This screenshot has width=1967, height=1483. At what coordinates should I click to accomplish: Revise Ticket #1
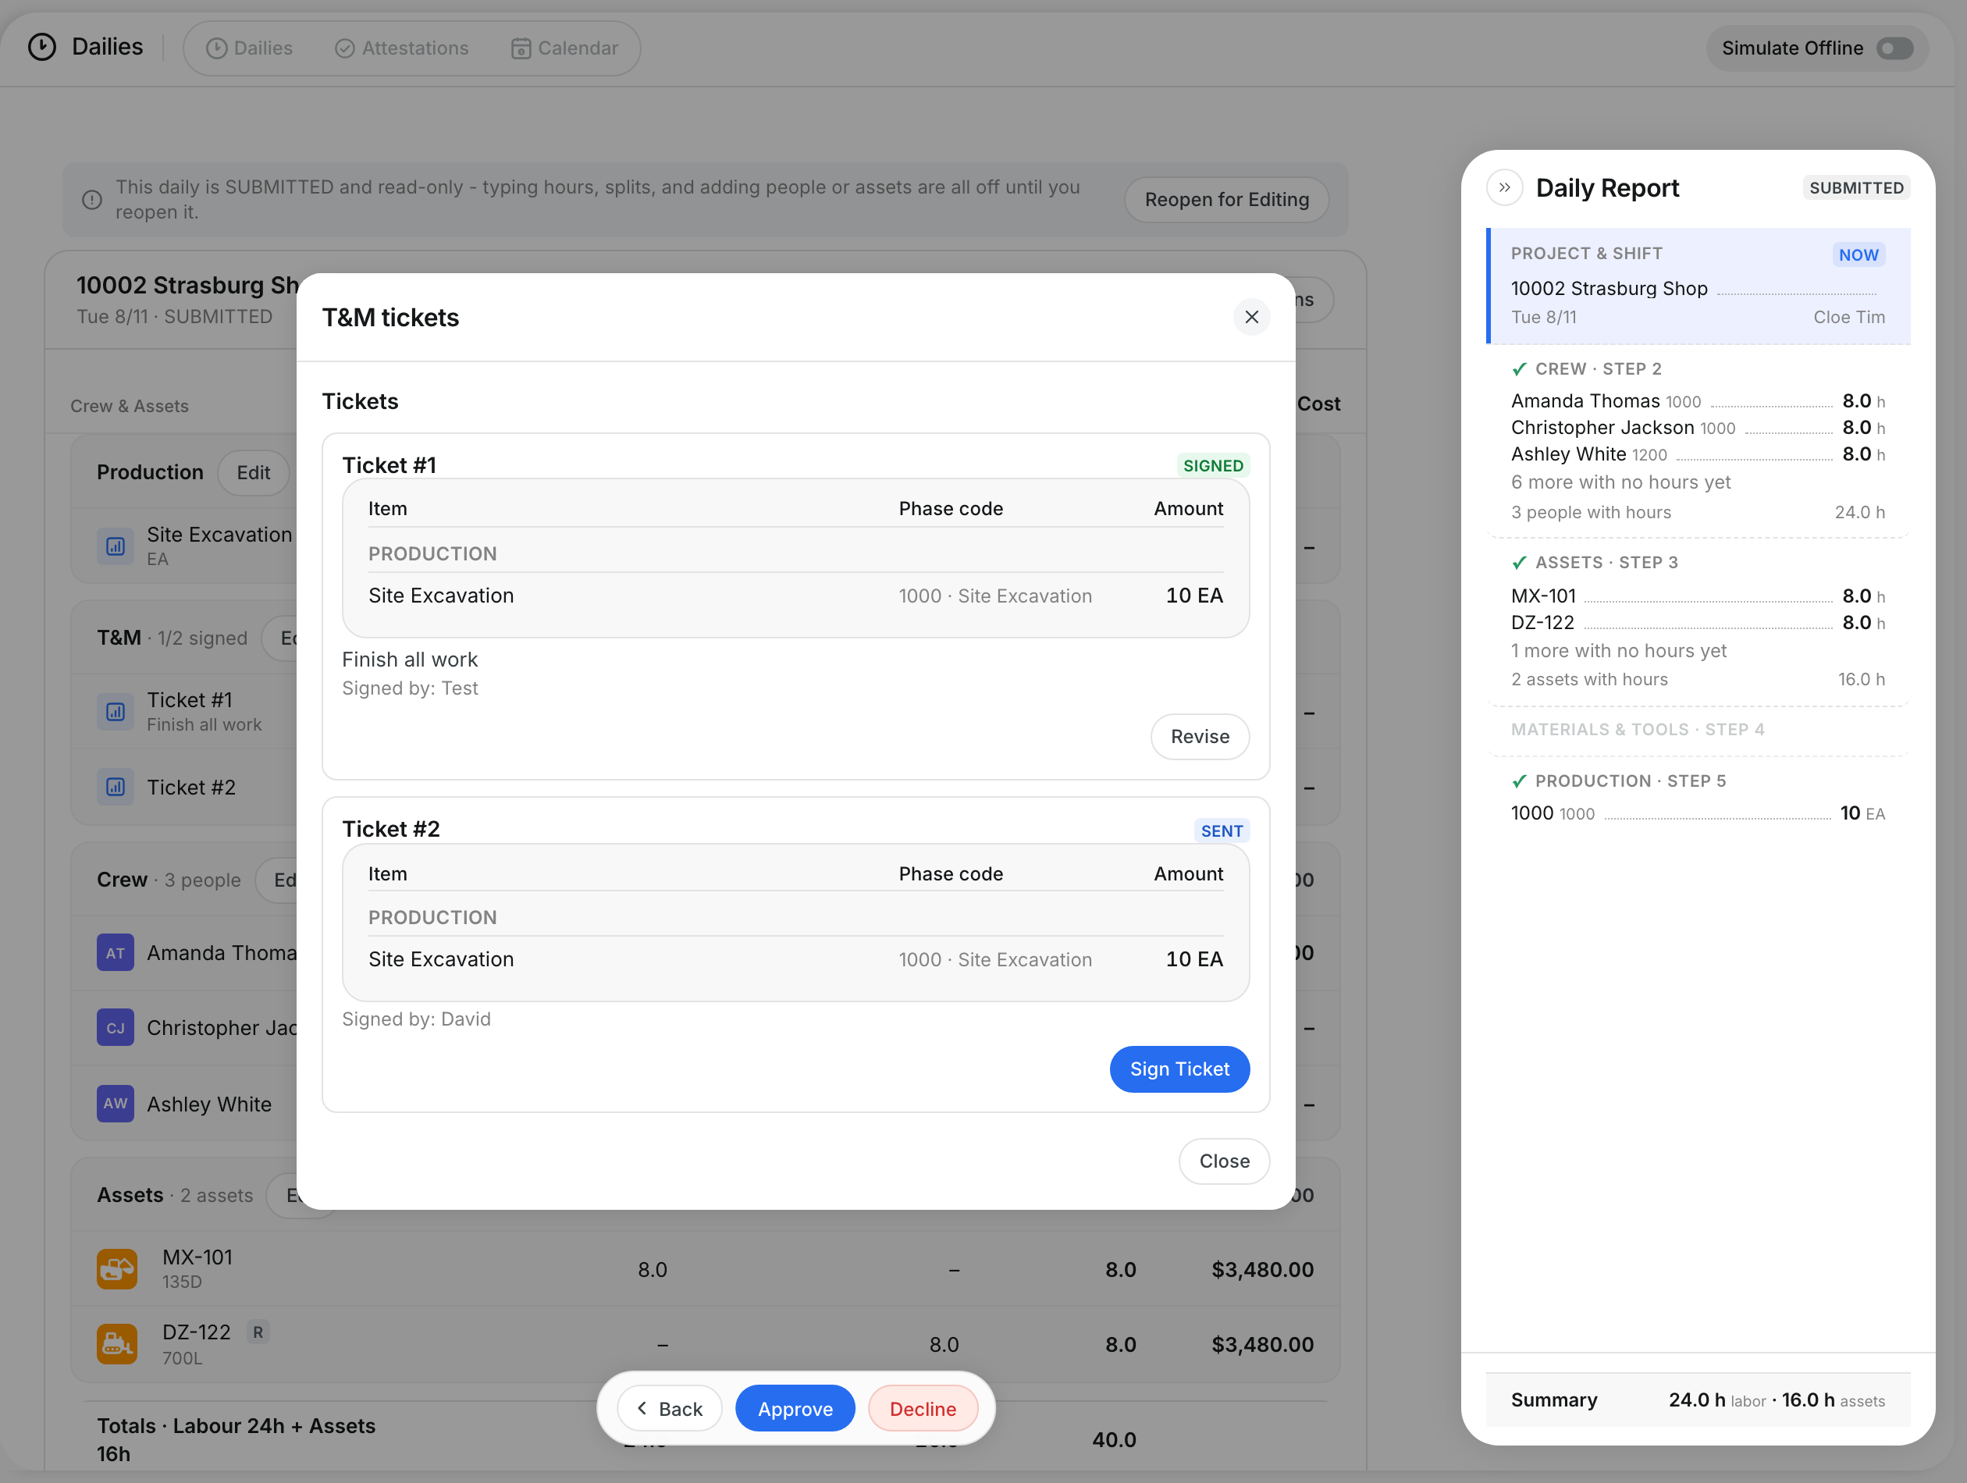pyautogui.click(x=1200, y=736)
